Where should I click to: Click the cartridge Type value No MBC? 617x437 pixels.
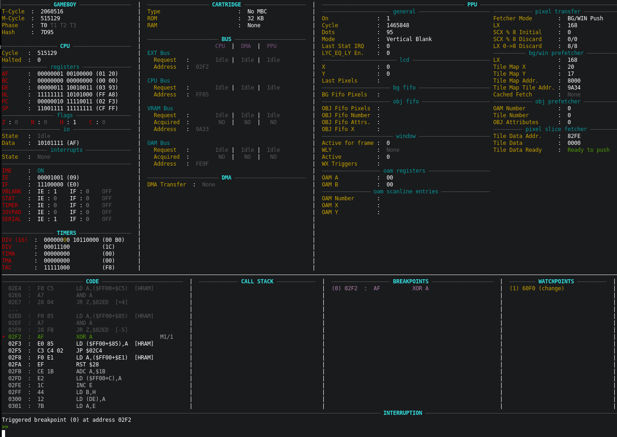[x=257, y=12]
